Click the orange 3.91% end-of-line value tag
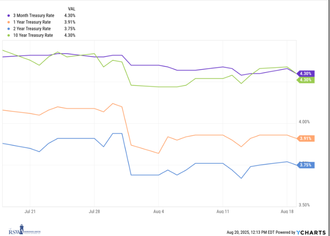This screenshot has width=330, height=236. tap(305, 139)
